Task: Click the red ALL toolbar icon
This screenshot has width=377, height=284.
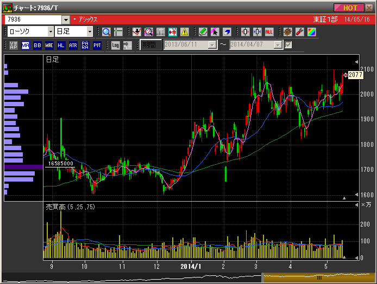Action: click(269, 32)
